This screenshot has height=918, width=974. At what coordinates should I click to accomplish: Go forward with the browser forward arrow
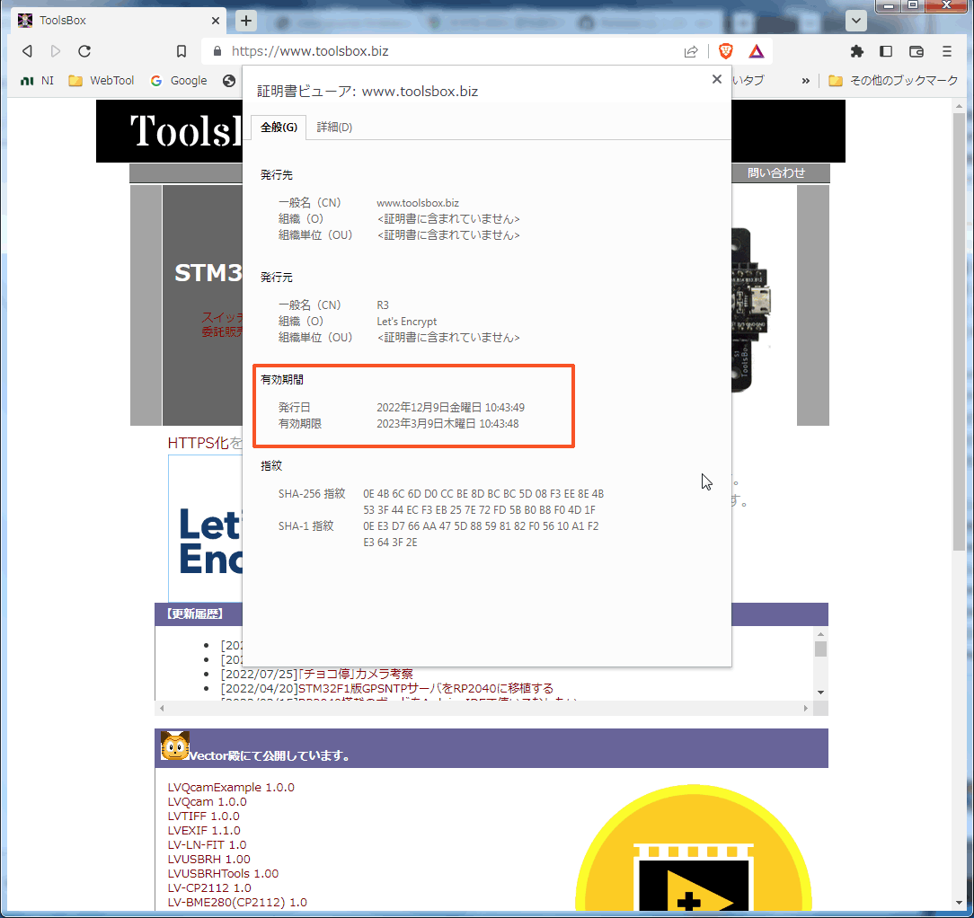coord(56,51)
